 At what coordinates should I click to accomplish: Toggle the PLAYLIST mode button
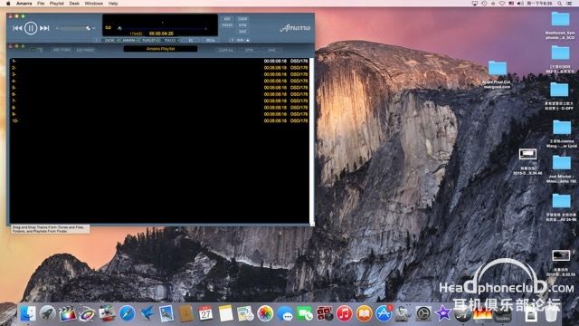click(148, 40)
